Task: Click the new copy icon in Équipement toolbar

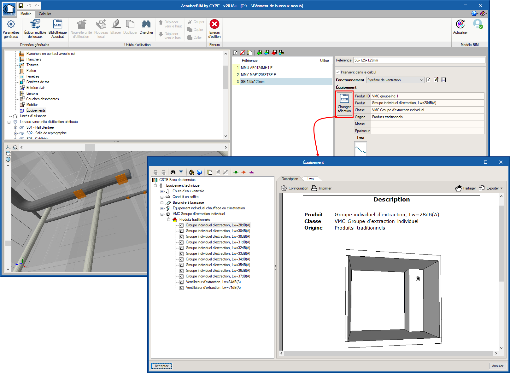Action: coord(210,172)
